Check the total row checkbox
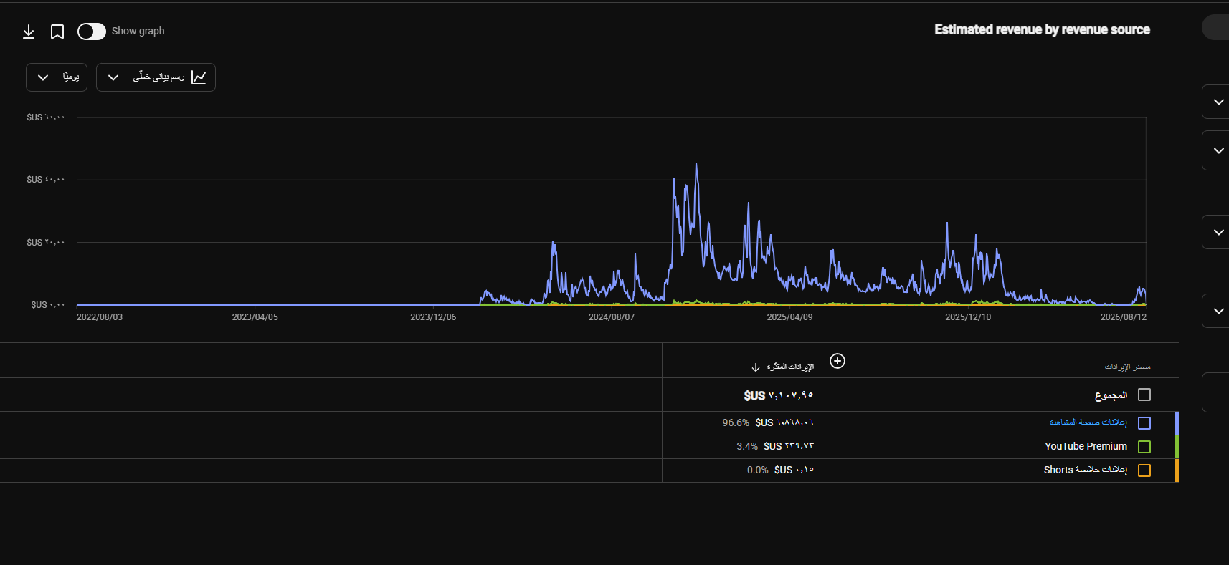1229x565 pixels. (1144, 395)
